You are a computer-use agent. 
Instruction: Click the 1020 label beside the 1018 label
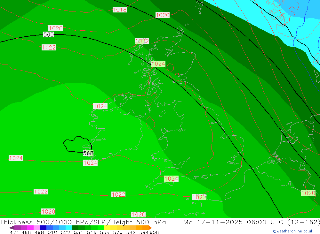tap(163, 15)
